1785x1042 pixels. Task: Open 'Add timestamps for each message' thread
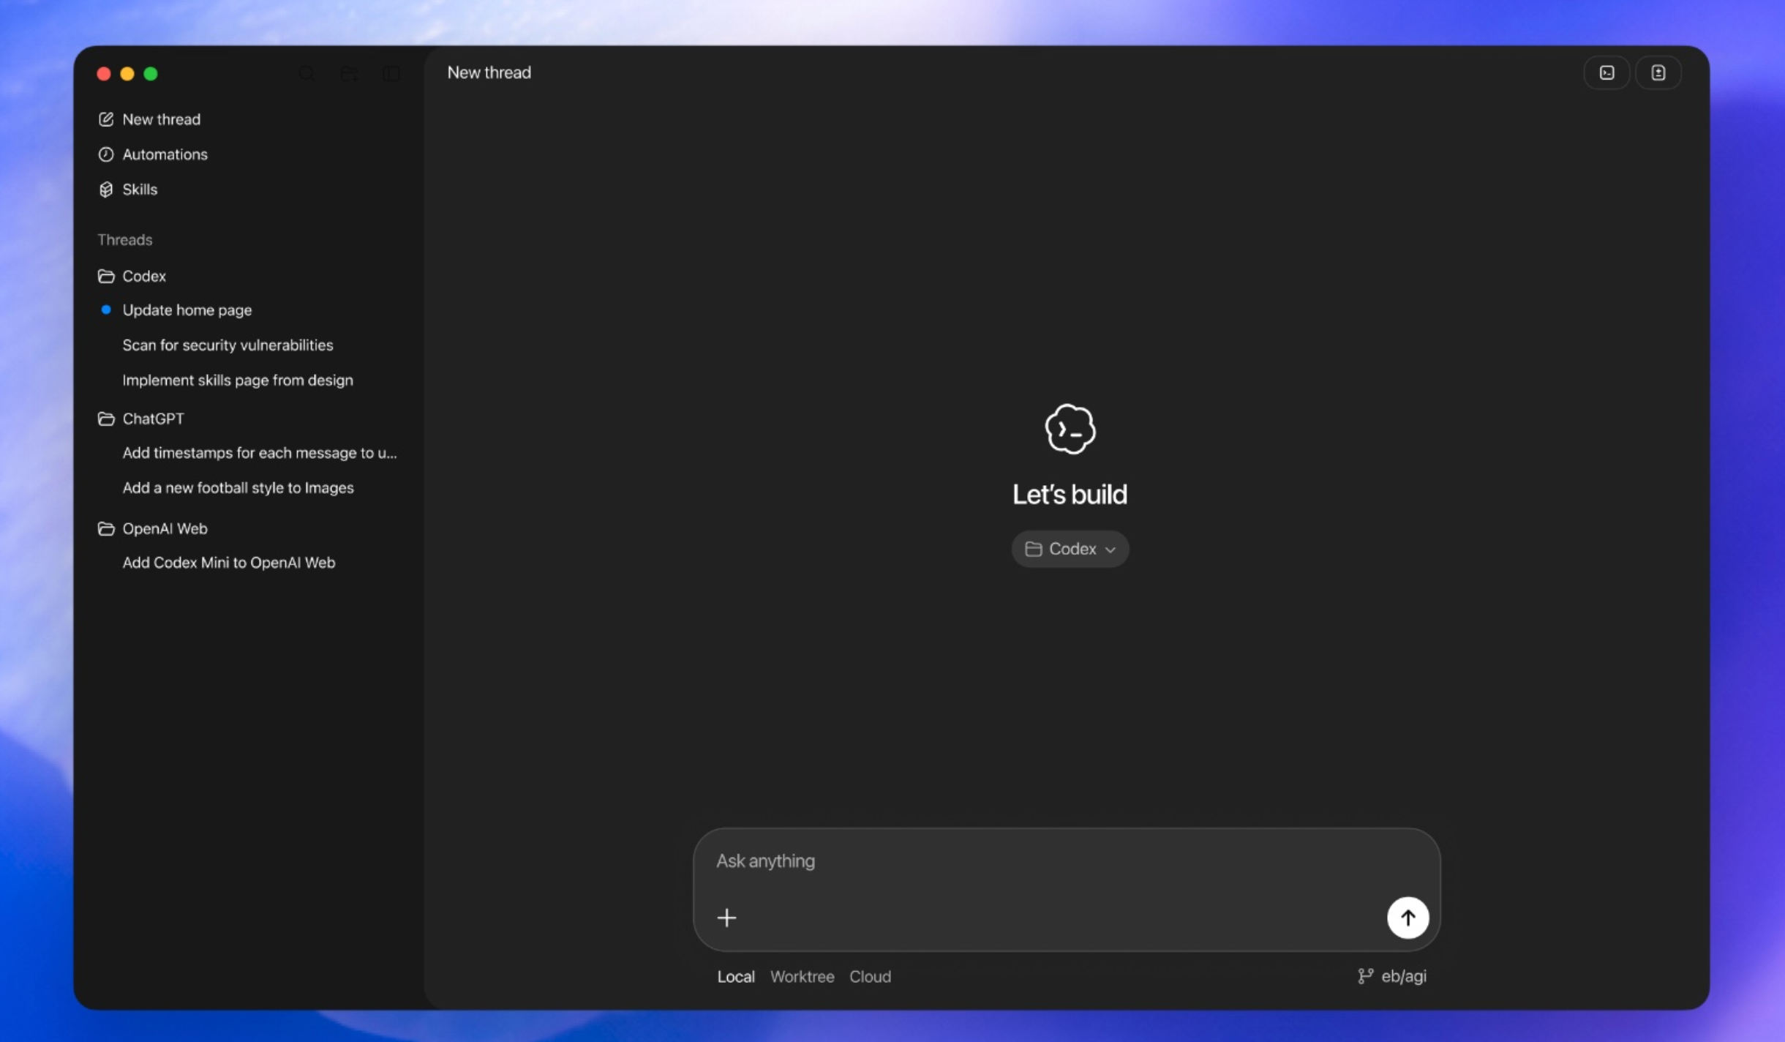(x=260, y=453)
